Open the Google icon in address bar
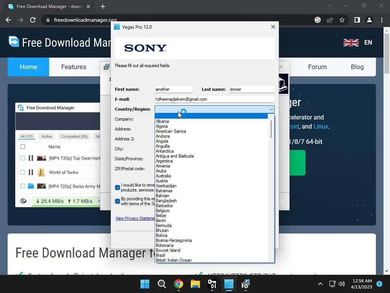This screenshot has width=390, height=293. point(317,20)
